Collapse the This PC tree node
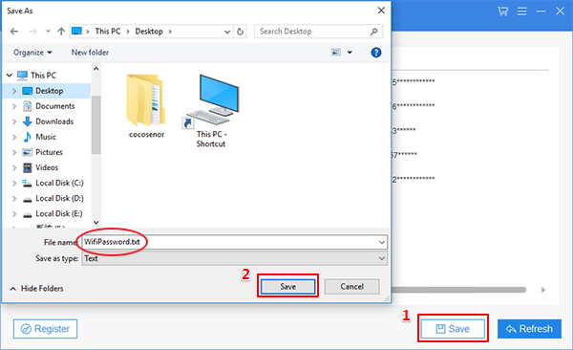This screenshot has width=573, height=350. pyautogui.click(x=10, y=75)
